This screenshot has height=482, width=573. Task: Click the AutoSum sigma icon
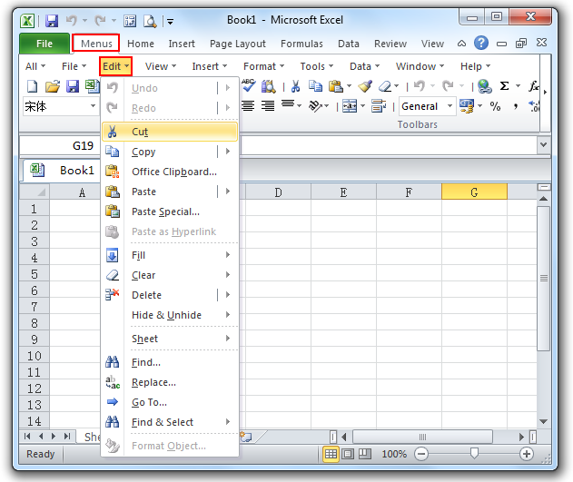point(505,87)
